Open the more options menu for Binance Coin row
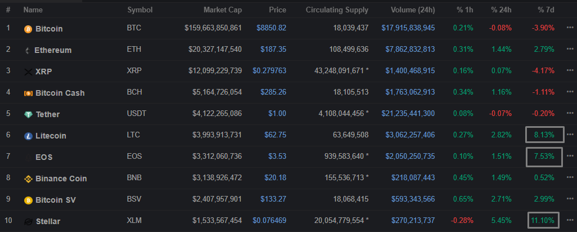The height and width of the screenshot is (232, 577). point(570,177)
